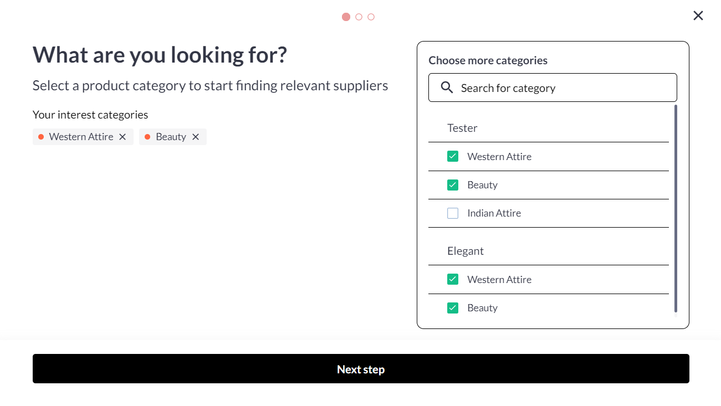Uncheck Beauty under Elegant
Screen dimensions: 721x406
453,308
